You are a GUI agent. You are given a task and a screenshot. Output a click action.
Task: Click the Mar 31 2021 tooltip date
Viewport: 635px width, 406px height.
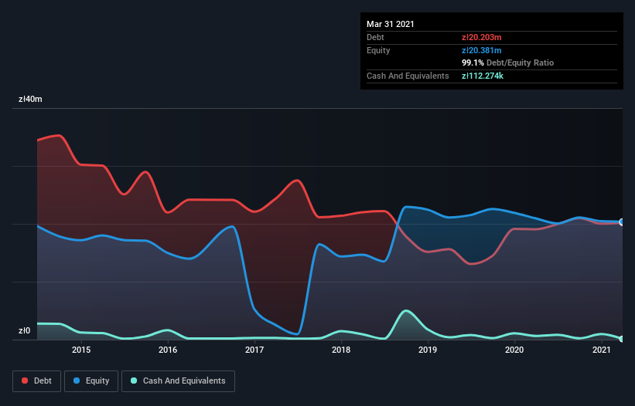tap(391, 24)
